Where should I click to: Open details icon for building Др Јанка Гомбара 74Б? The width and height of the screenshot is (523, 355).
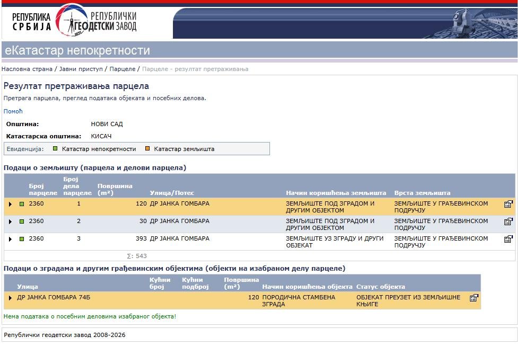click(x=474, y=298)
